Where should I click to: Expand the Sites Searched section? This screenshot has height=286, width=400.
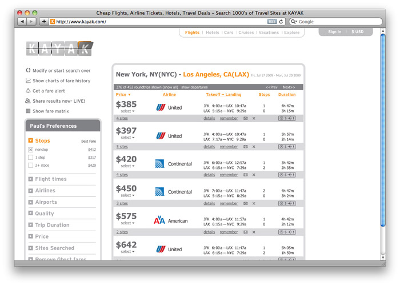click(x=31, y=248)
